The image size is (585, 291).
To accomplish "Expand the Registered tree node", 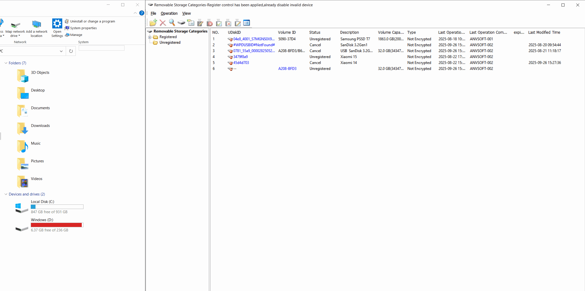I will [x=150, y=37].
